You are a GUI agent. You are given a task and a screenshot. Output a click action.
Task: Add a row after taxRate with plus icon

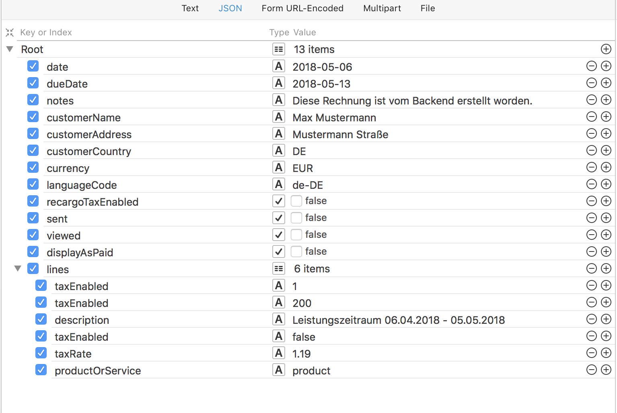click(x=606, y=353)
